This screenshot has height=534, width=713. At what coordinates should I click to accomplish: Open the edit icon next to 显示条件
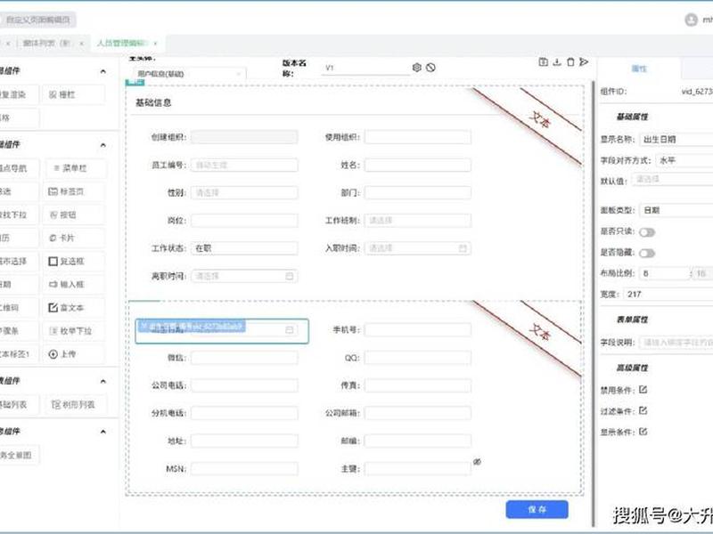(643, 432)
